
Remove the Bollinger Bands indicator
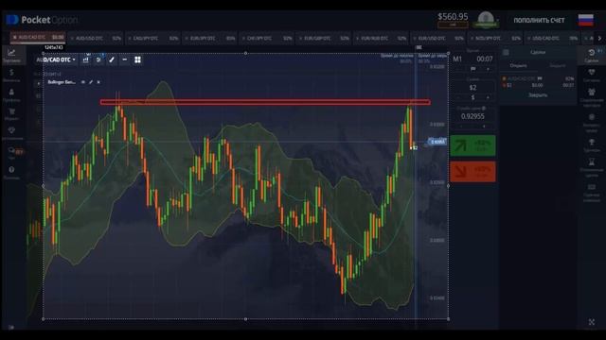(98, 82)
